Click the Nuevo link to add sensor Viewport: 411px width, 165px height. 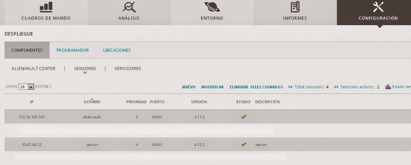pos(189,87)
